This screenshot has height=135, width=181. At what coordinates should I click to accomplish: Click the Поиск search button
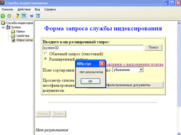(x=154, y=47)
